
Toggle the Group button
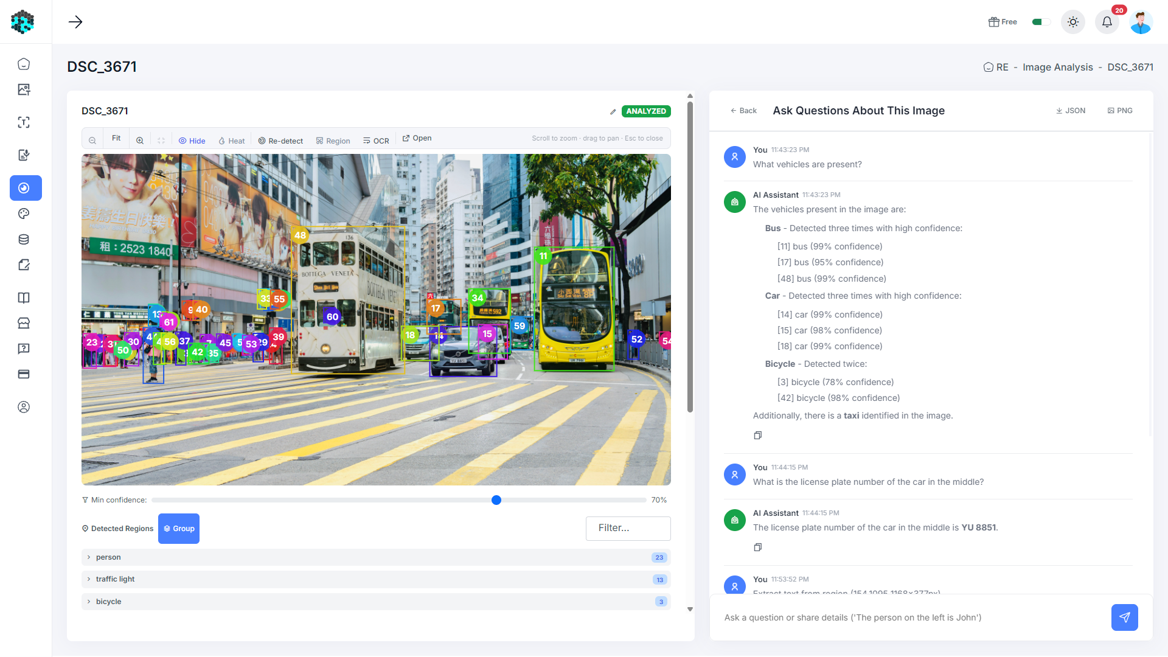click(179, 529)
